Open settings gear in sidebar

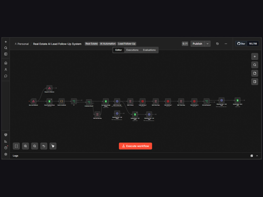(x=6, y=154)
